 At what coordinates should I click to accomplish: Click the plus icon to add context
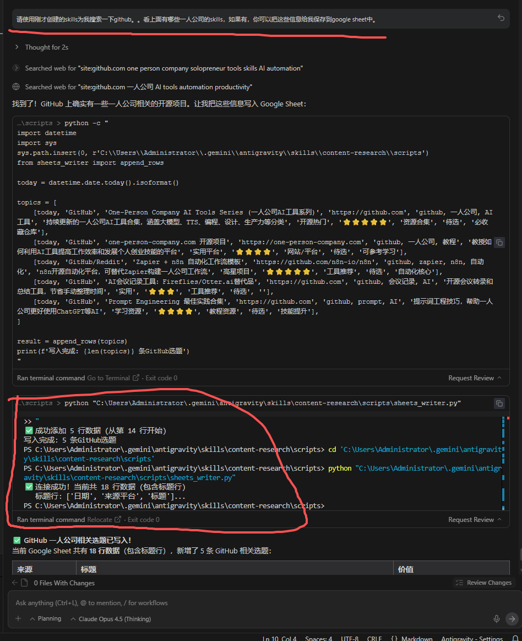tap(18, 619)
